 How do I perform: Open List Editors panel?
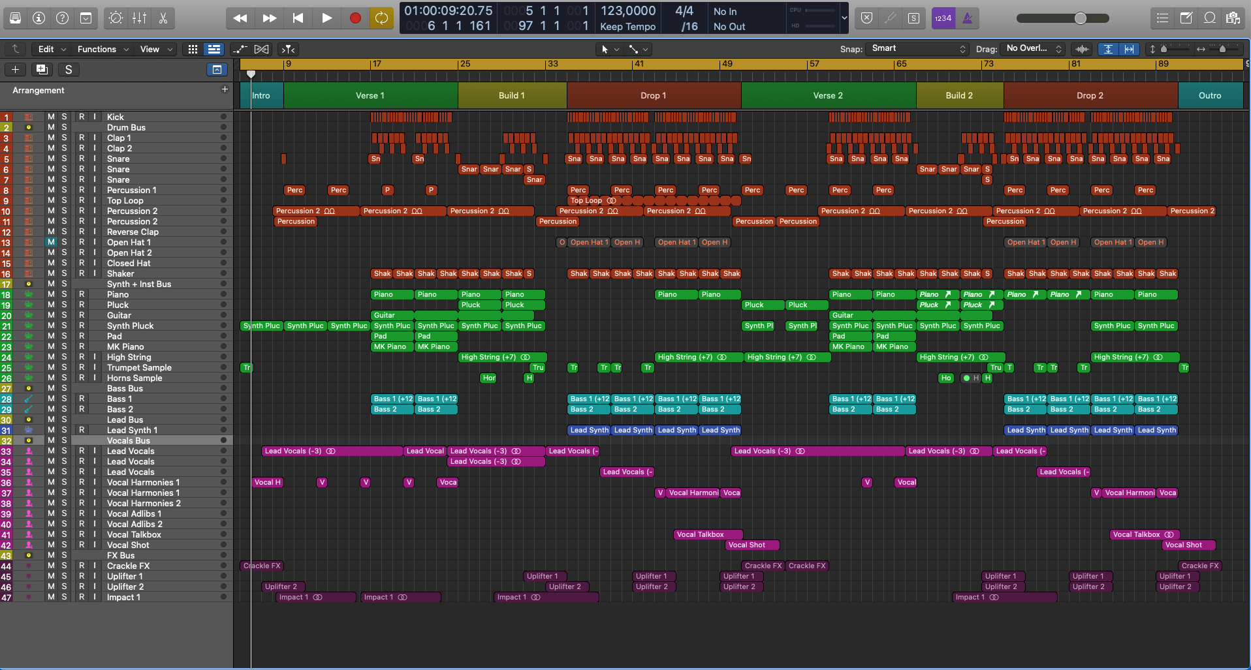(x=1162, y=18)
